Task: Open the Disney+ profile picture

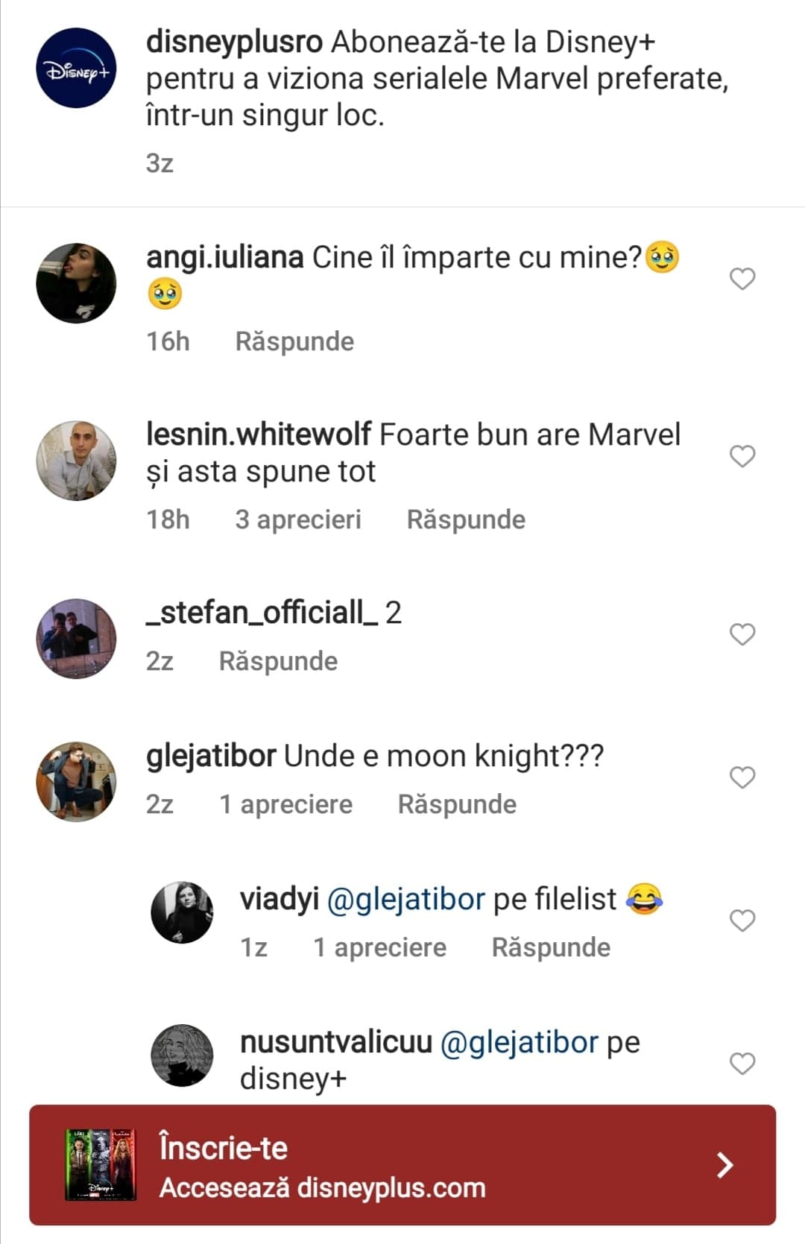Action: [x=76, y=69]
